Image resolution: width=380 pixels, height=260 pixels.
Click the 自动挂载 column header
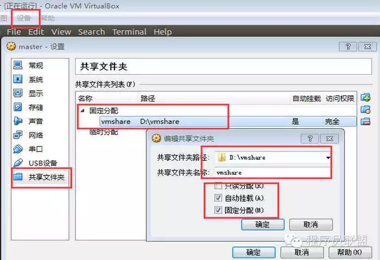tap(307, 98)
